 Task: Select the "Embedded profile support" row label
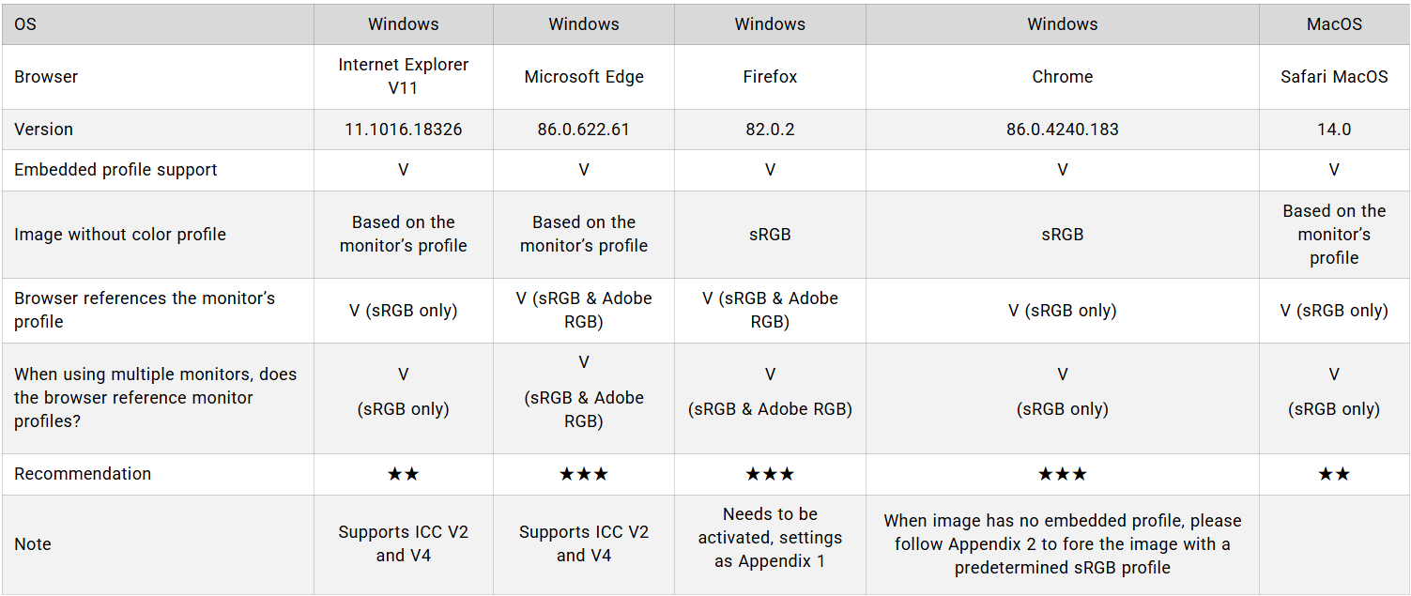point(115,170)
